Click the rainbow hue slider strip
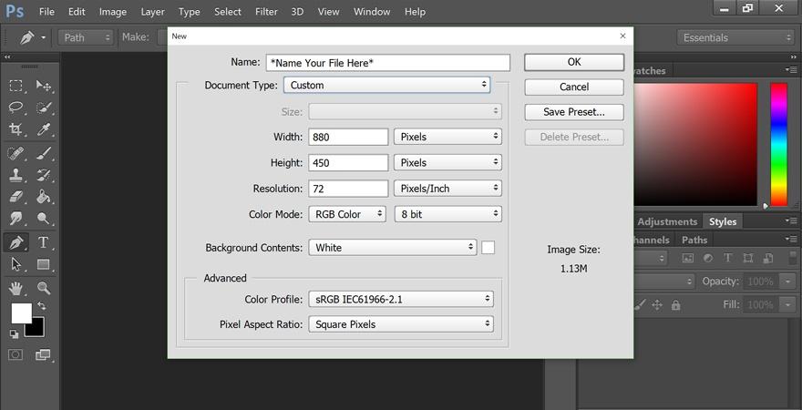 (778, 144)
